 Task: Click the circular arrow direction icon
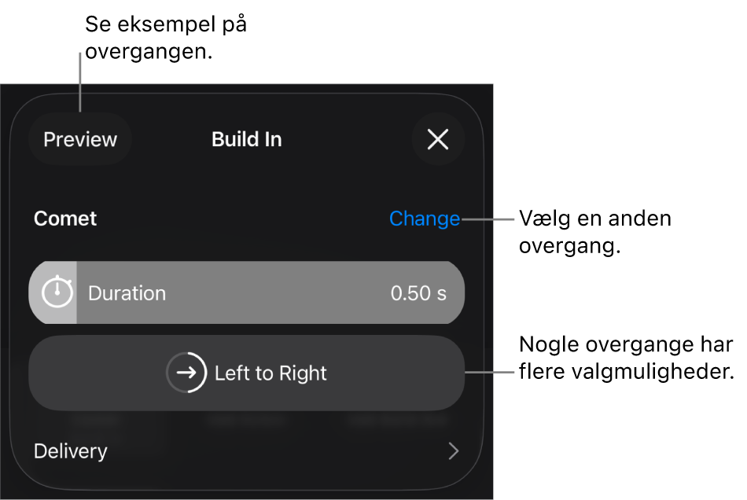186,373
